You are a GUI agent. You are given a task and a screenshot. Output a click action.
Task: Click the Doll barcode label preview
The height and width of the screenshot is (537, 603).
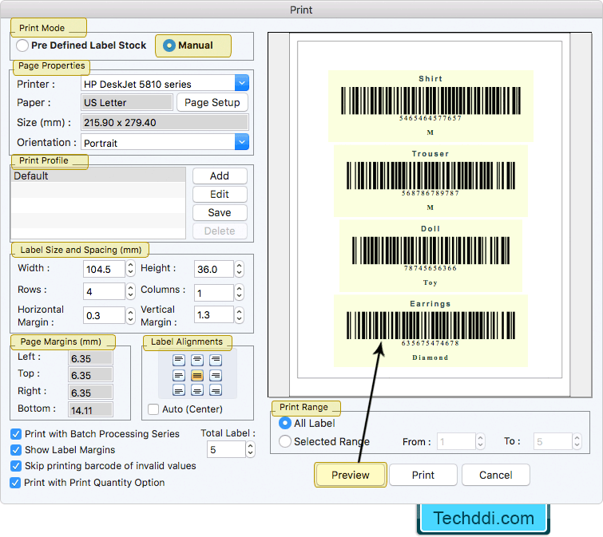coord(430,255)
